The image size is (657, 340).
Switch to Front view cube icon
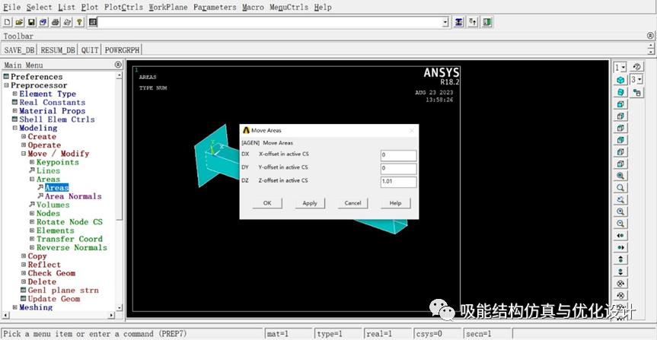coord(620,104)
